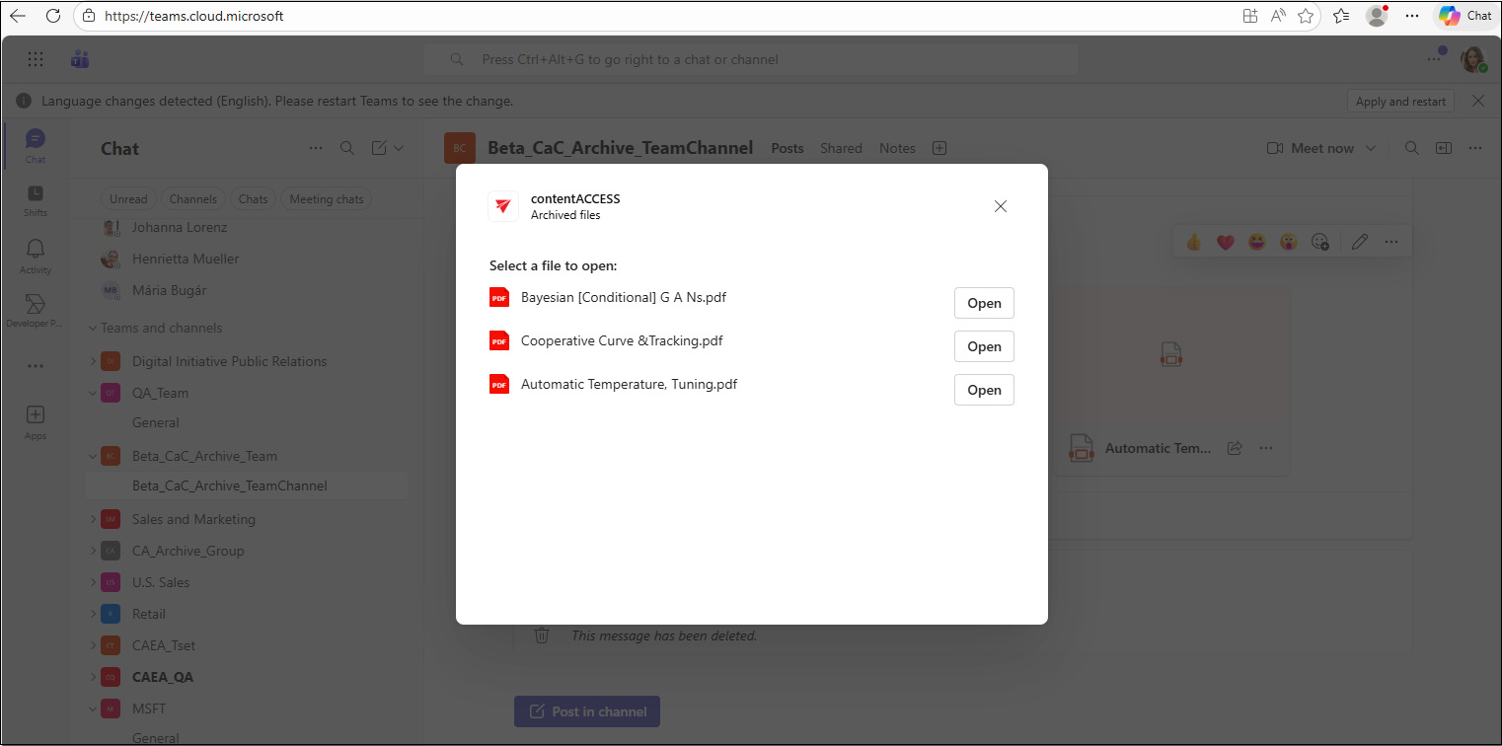The image size is (1502, 746).
Task: Click the edit message pencil icon
Action: 1359,242
